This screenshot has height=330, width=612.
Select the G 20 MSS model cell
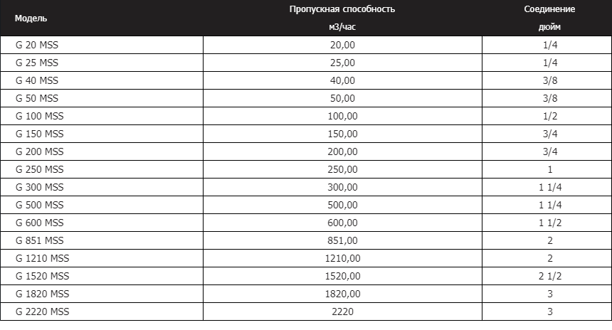[x=102, y=45]
